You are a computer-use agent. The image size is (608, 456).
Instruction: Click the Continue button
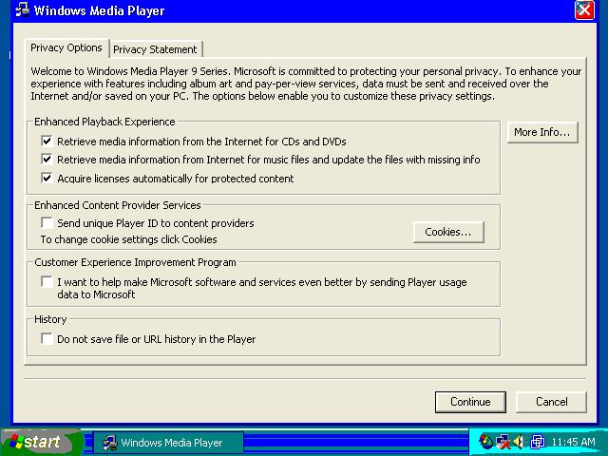470,402
